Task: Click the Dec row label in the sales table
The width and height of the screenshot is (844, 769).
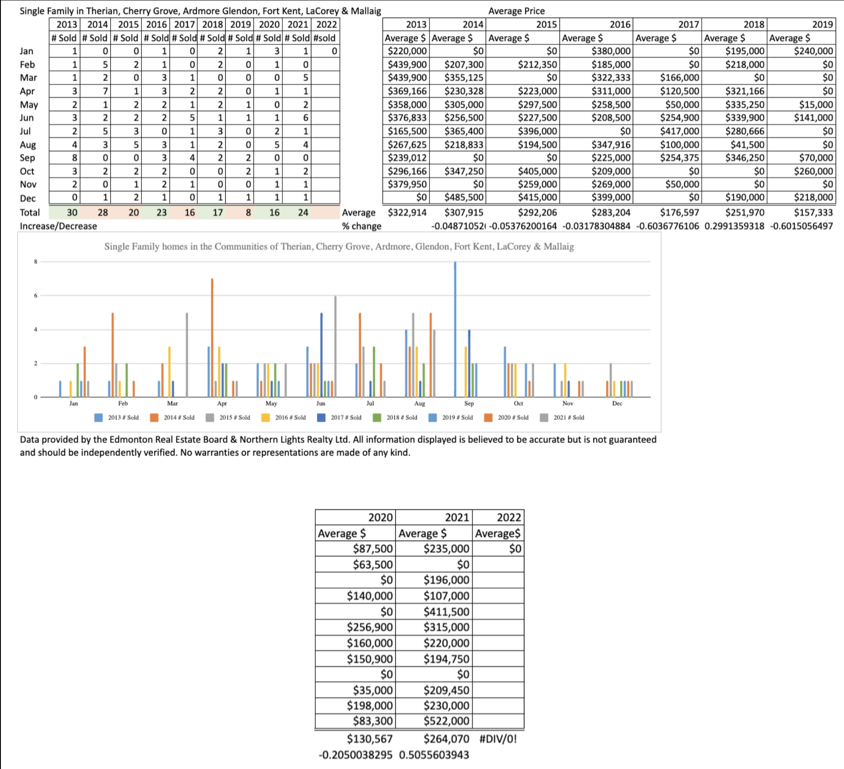Action: 28,199
